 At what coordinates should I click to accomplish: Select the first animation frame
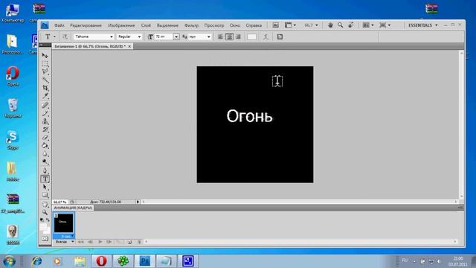(x=81, y=242)
